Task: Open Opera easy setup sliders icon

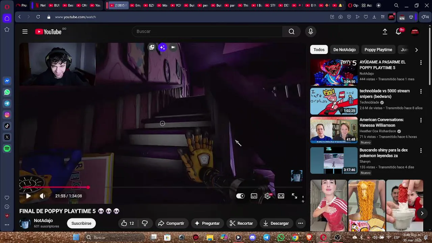Action: pos(383,17)
